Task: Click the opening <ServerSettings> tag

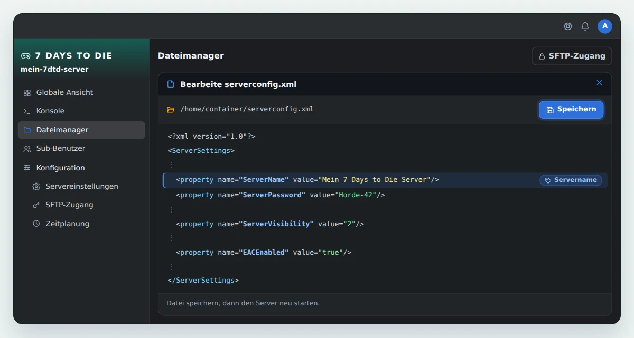Action: point(201,151)
